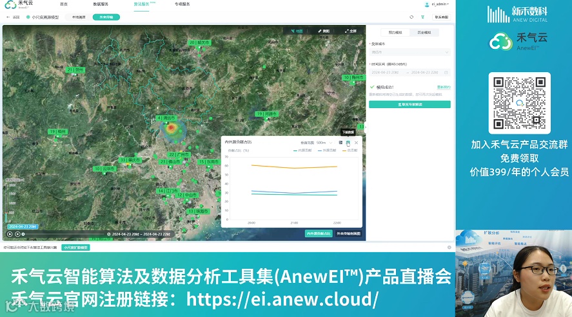Switch to the 外来传输 tab
This screenshot has width=572, height=317.
(106, 17)
